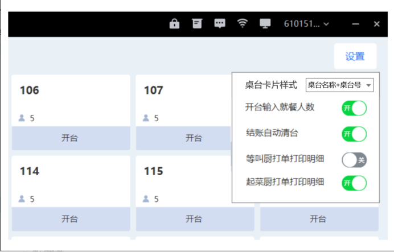Click the monitor display icon
This screenshot has height=252, width=394.
tap(265, 23)
